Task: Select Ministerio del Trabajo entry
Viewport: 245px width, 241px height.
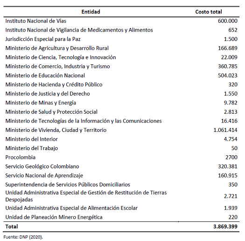Action: (32, 148)
